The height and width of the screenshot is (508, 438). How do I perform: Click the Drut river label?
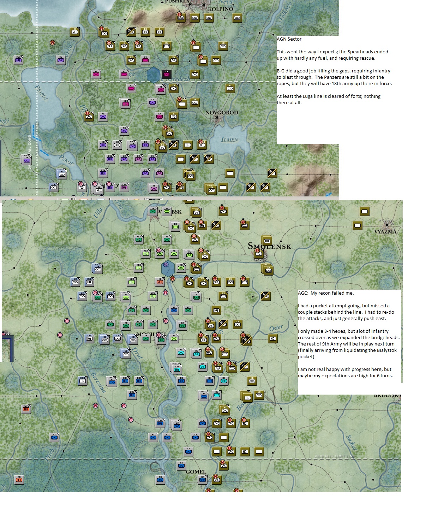137,353
